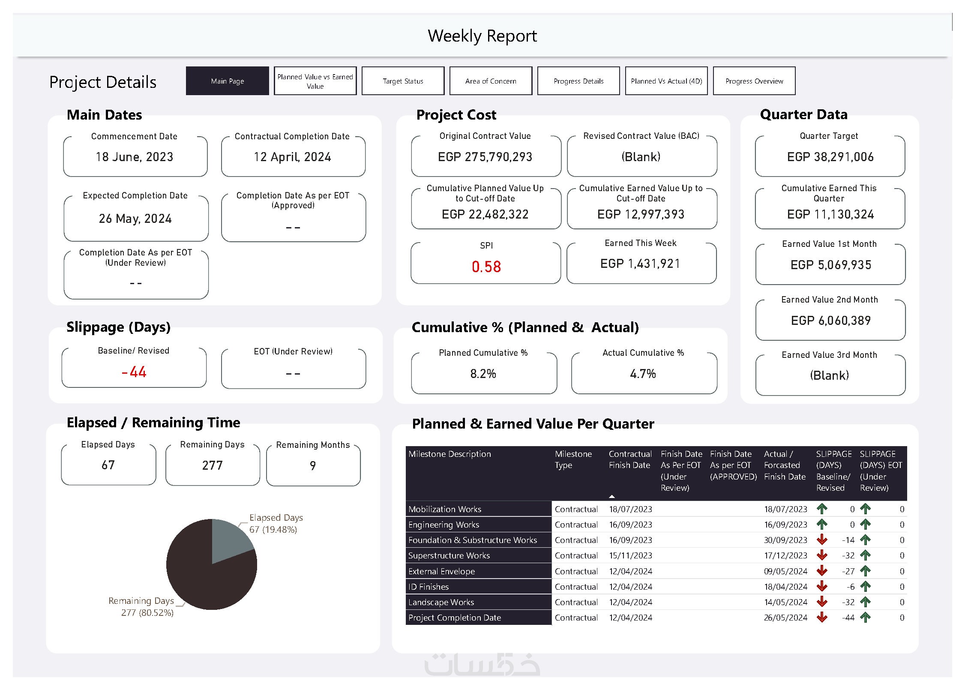Click red down arrow in Superstructure Works row
Image resolution: width=965 pixels, height=690 pixels.
coord(821,555)
